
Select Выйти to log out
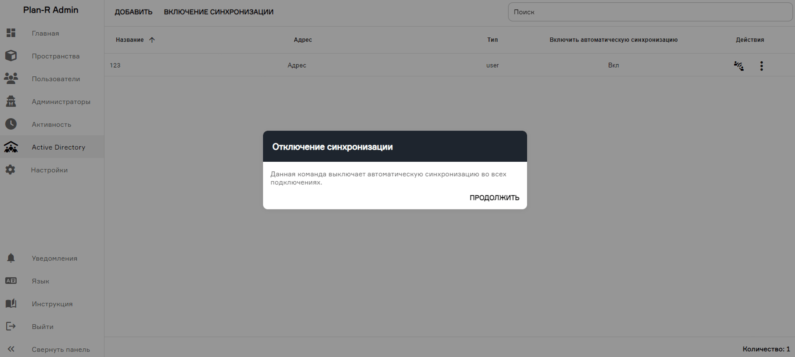click(x=43, y=327)
